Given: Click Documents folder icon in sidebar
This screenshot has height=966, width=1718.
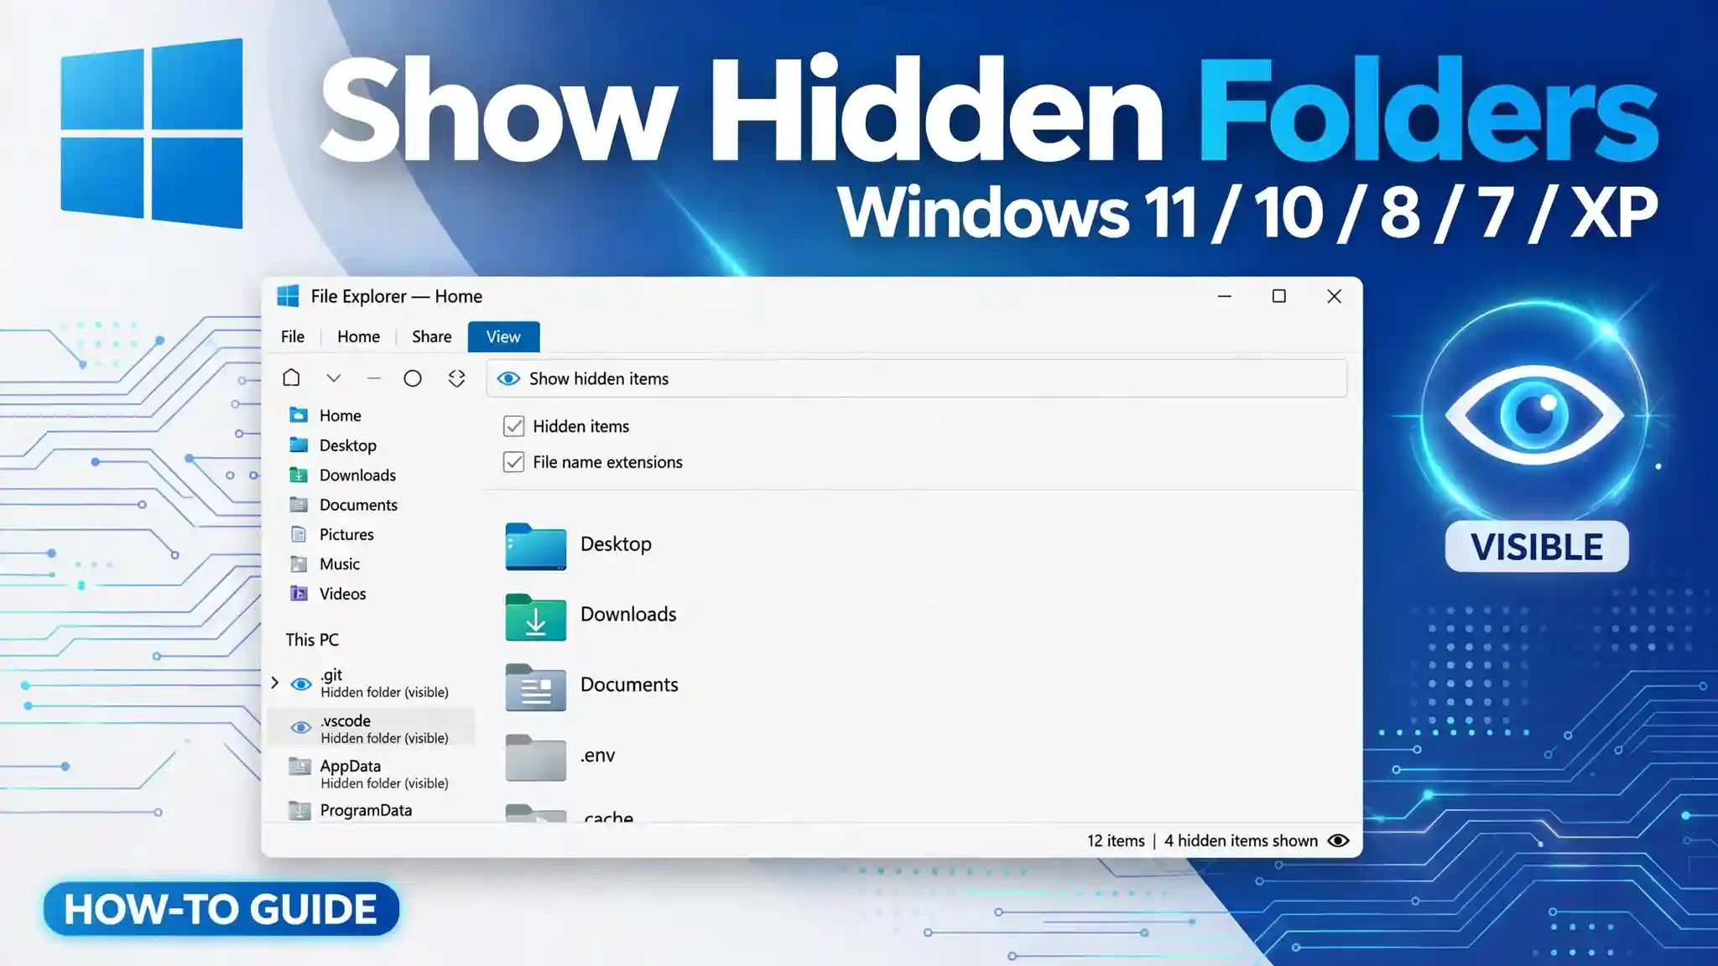Looking at the screenshot, I should [298, 504].
